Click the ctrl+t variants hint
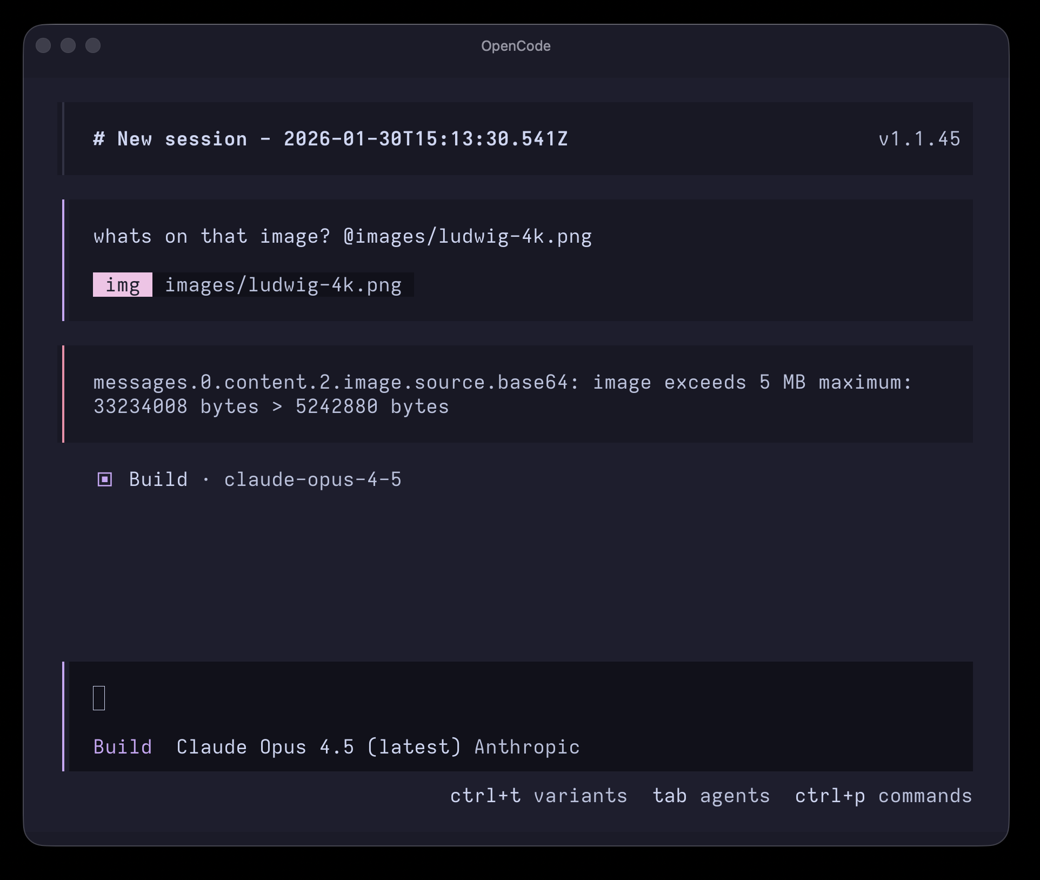Viewport: 1040px width, 880px height. tap(539, 796)
